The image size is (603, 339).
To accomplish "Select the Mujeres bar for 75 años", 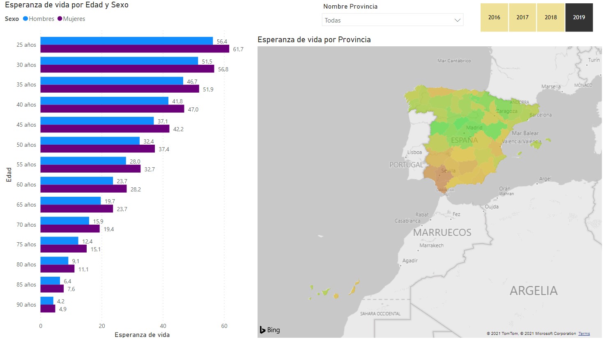I will [63, 249].
